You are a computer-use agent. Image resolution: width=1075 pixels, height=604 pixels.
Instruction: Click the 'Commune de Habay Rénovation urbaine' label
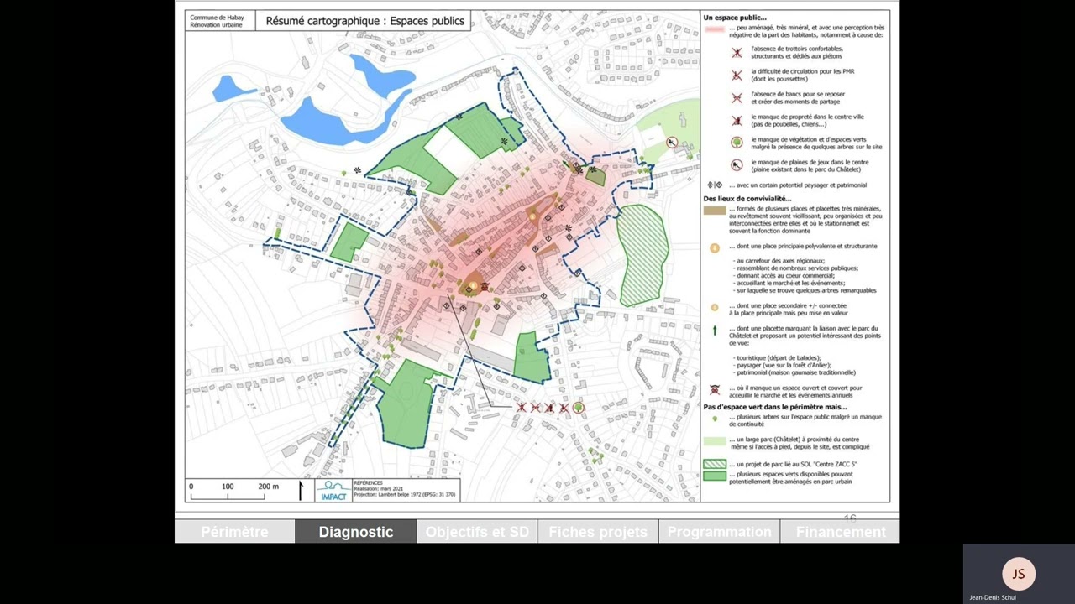217,21
